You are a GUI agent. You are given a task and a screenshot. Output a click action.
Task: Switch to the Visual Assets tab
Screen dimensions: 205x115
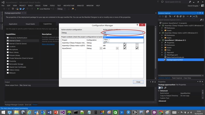(x=30, y=24)
